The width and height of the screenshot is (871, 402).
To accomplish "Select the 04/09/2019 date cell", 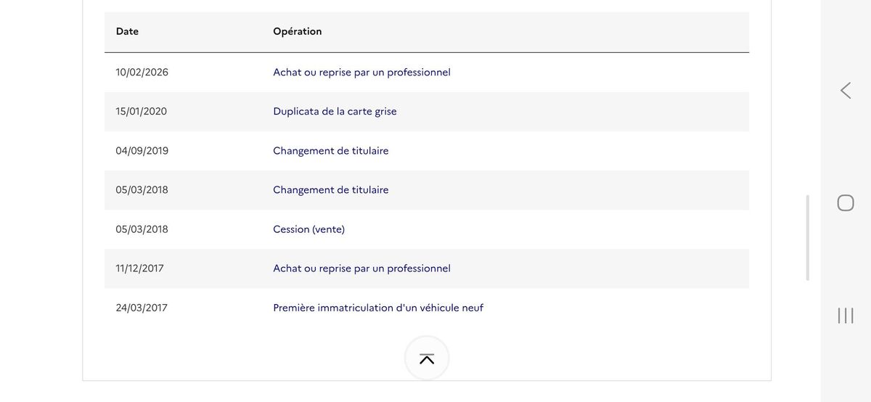I will tap(142, 151).
